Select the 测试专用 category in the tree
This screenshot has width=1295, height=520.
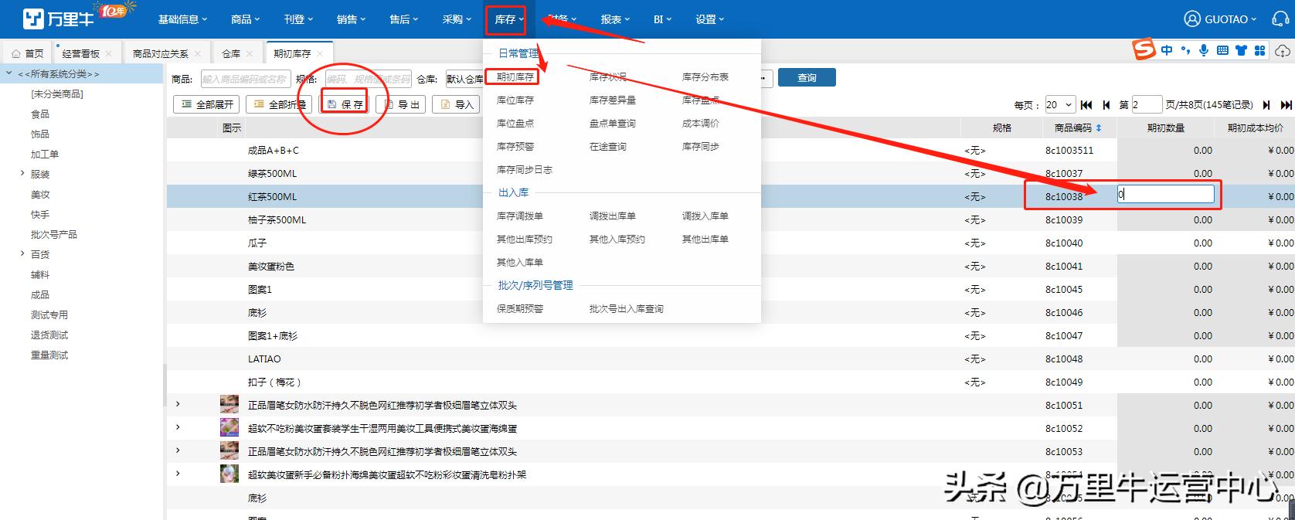click(49, 315)
